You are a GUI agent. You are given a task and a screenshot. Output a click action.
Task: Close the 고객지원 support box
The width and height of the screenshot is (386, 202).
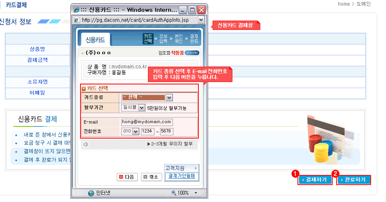(196, 168)
